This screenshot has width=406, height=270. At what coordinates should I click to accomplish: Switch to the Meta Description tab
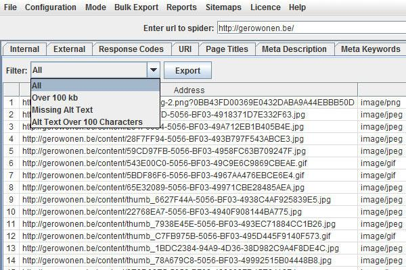(295, 49)
